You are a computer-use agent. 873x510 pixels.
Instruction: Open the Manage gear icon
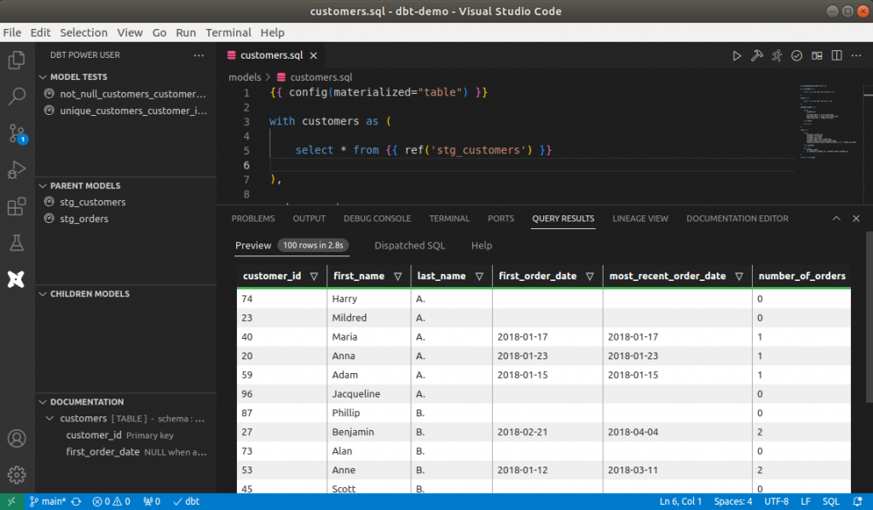point(17,475)
